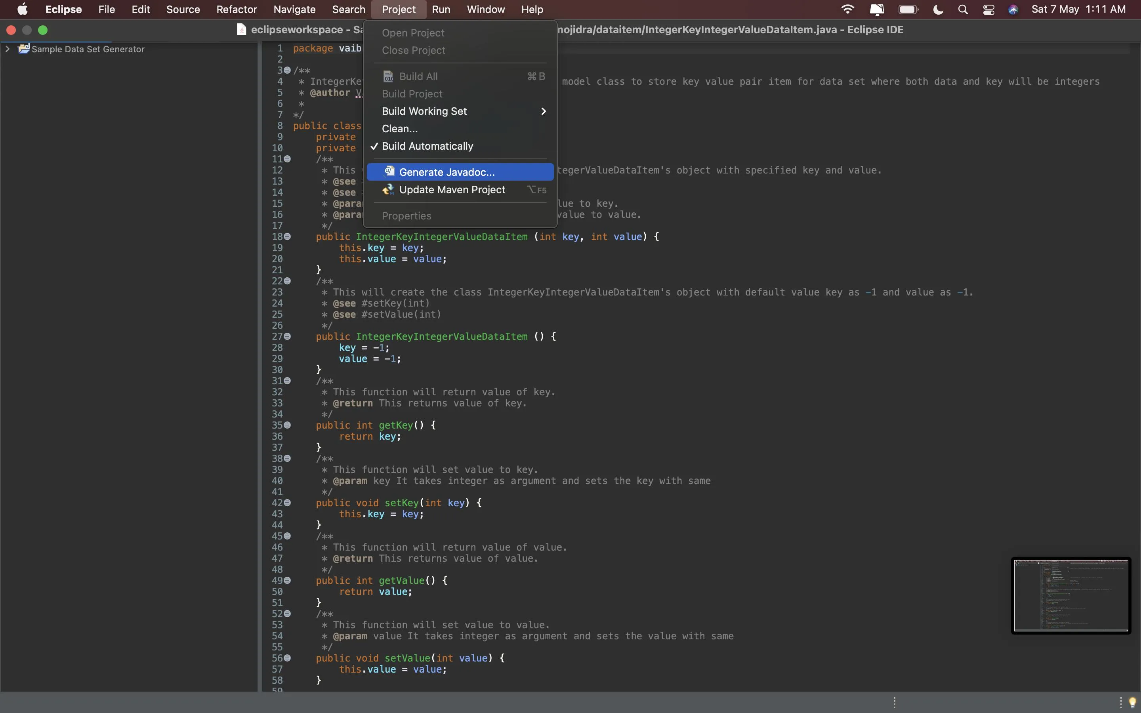The width and height of the screenshot is (1141, 713).
Task: Click the screenshot preview thumbnail
Action: click(1071, 595)
